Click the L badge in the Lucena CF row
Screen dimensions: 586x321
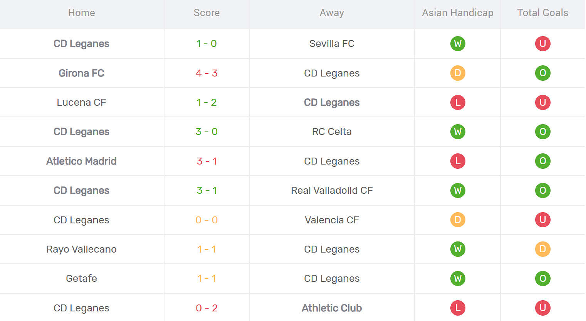(x=458, y=102)
